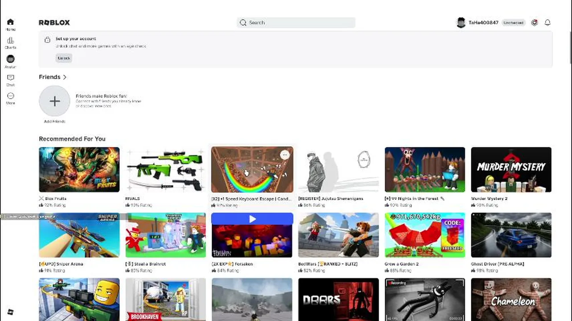Viewport: 572px width, 321px height.
Task: Click the Forsaken title text
Action: tap(232, 264)
